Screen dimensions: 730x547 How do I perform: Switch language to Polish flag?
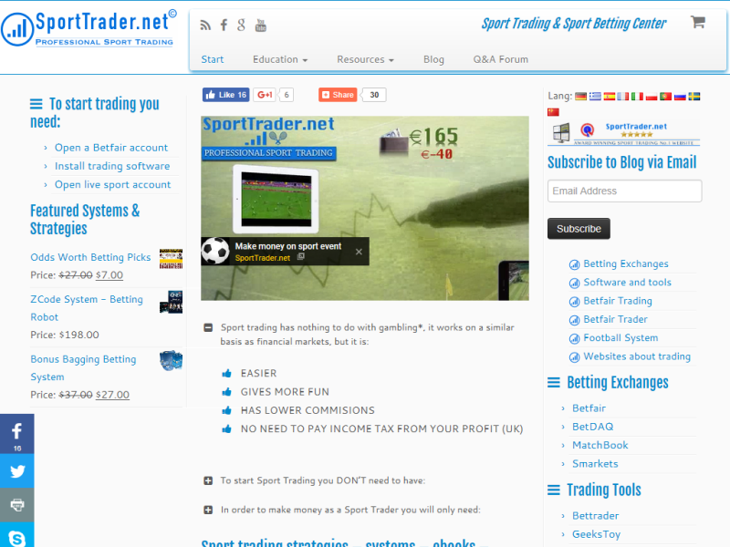pyautogui.click(x=652, y=97)
